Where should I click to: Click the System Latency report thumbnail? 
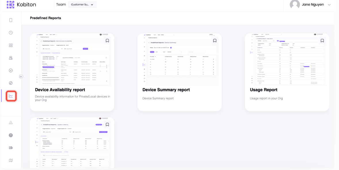(x=72, y=142)
